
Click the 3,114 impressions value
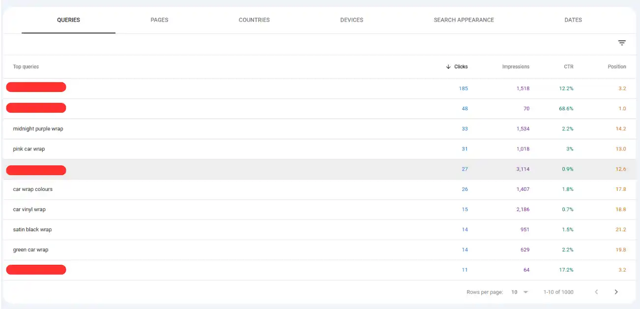pyautogui.click(x=523, y=169)
